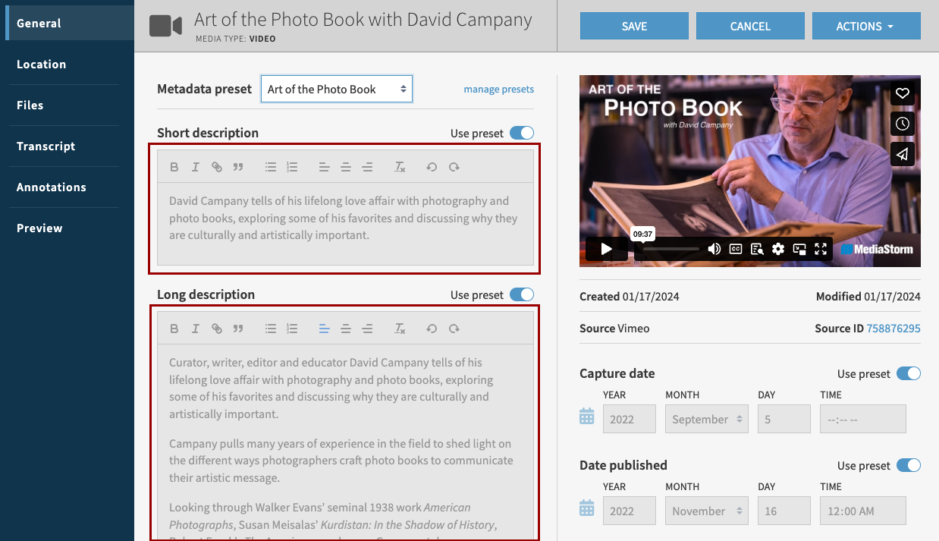Open video player settings gear
The height and width of the screenshot is (541, 939).
coord(777,249)
